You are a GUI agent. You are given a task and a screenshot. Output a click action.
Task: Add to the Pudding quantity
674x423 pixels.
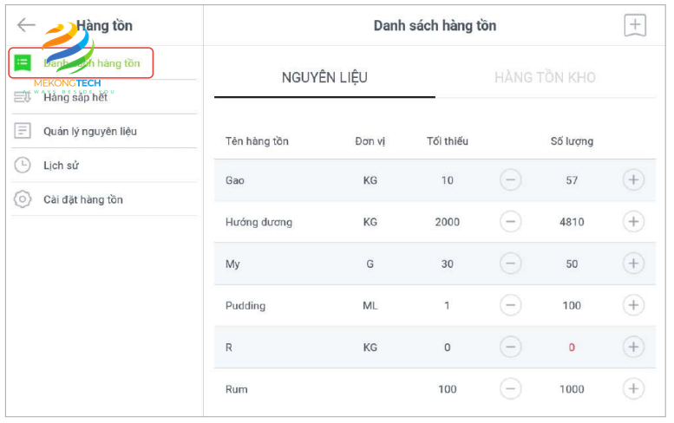pyautogui.click(x=634, y=305)
